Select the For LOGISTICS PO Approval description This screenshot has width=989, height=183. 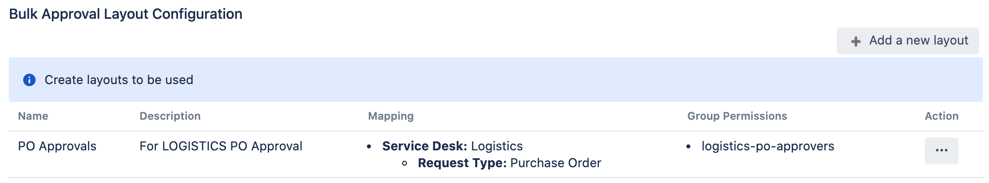tap(221, 146)
